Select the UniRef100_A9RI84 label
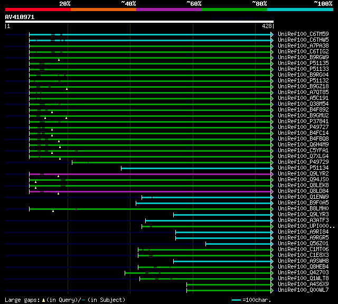 [303, 232]
